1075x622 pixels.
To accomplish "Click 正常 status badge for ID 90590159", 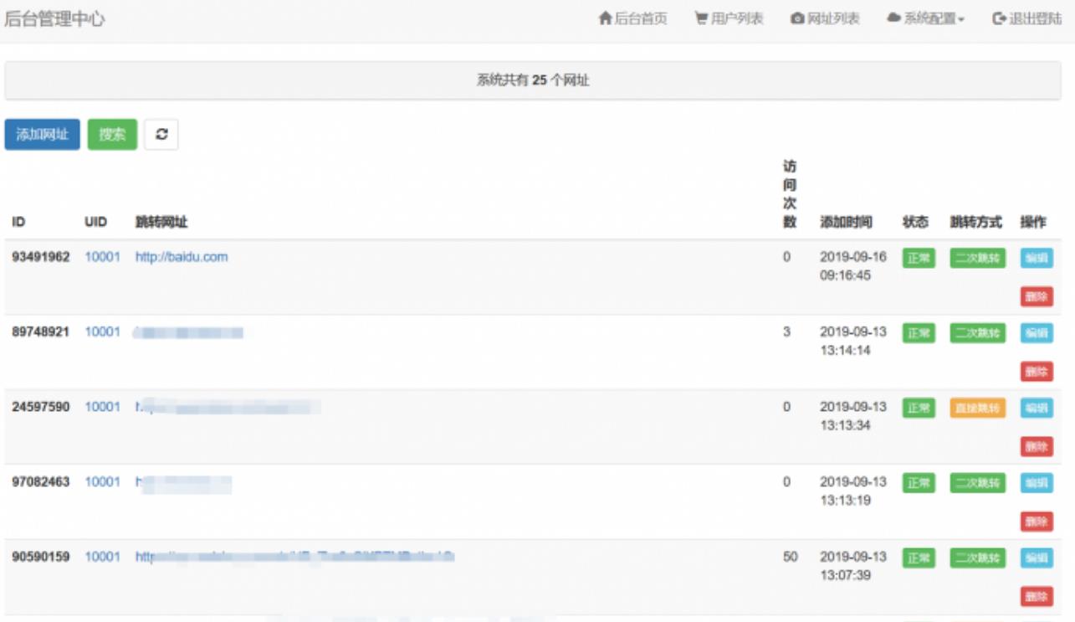I will [919, 558].
